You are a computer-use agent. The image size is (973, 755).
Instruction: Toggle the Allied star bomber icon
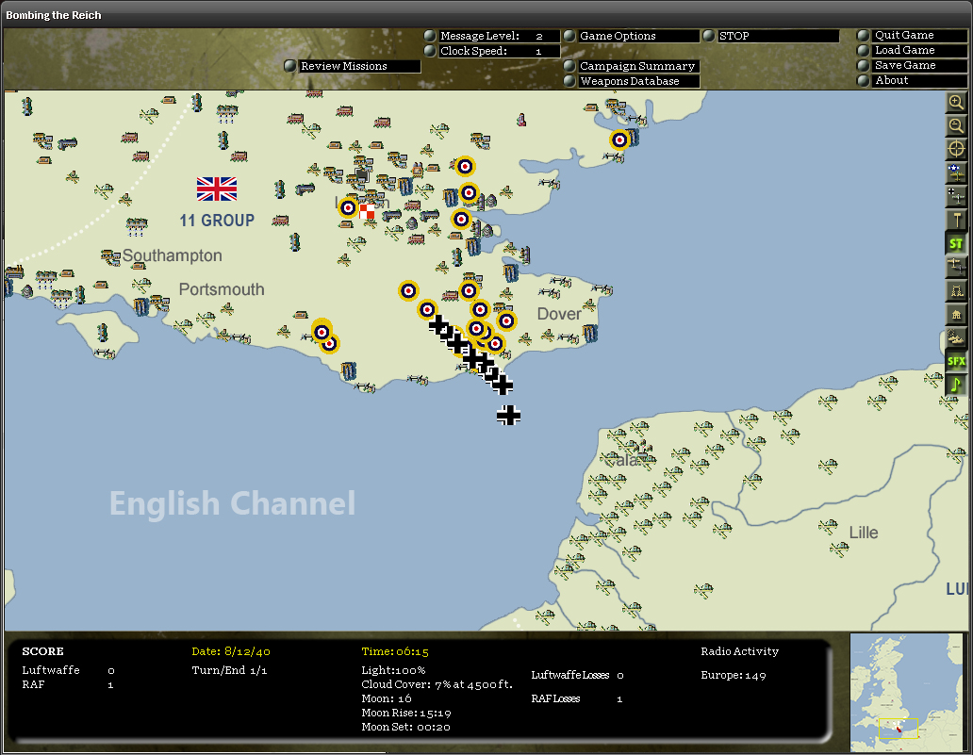tap(956, 172)
